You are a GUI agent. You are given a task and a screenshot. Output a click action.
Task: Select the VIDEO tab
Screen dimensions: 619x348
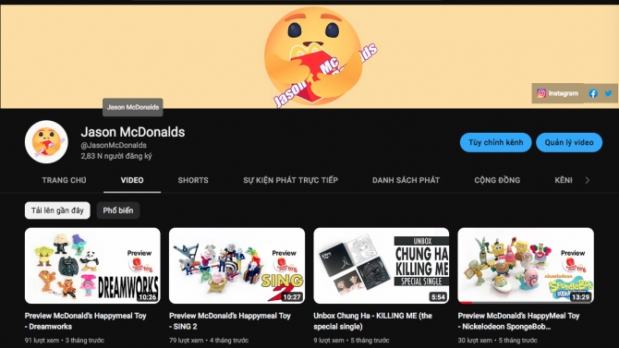pyautogui.click(x=132, y=180)
